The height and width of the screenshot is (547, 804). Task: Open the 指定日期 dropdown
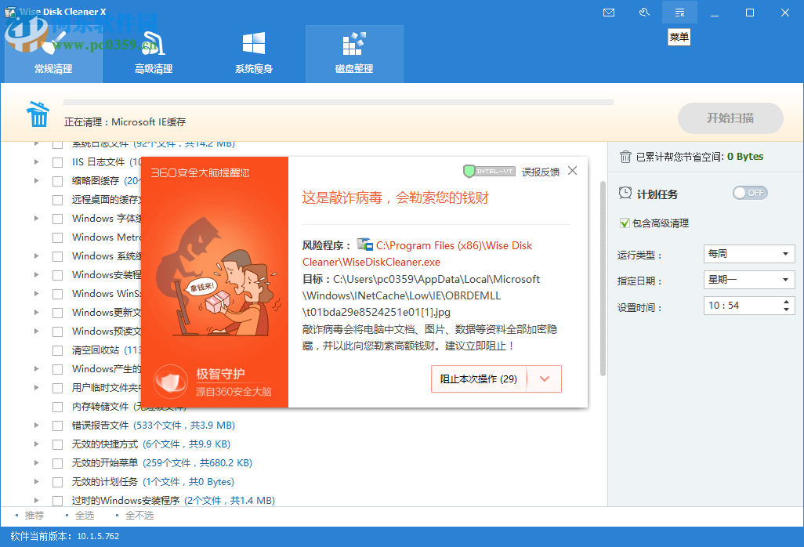pos(748,280)
